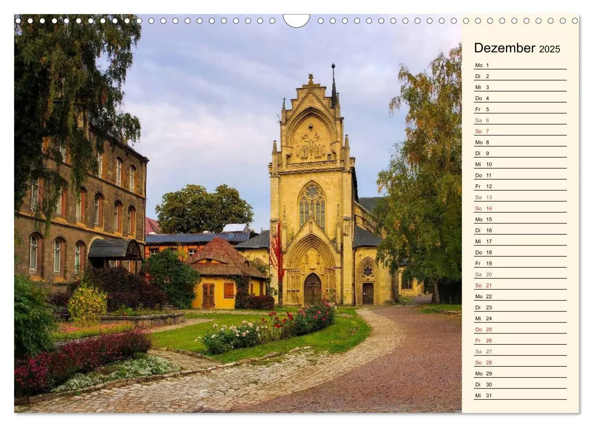Viewport: 593px width, 427px height.
Task: Select the Sa 6 calendar row
Action: coord(520,120)
